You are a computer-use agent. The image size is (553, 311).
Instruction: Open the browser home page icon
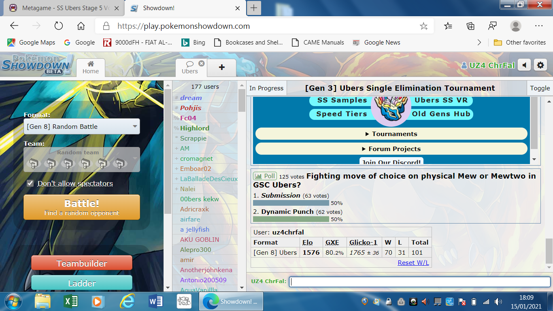(x=81, y=26)
